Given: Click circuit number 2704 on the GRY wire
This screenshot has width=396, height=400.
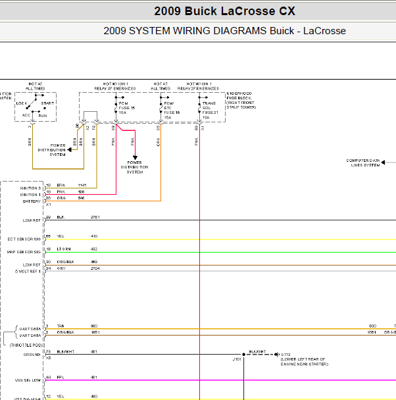Looking at the screenshot, I should 95,268.
